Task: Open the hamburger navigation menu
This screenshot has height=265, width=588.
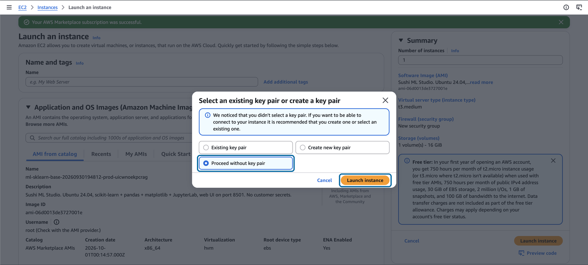Action: coord(9,7)
